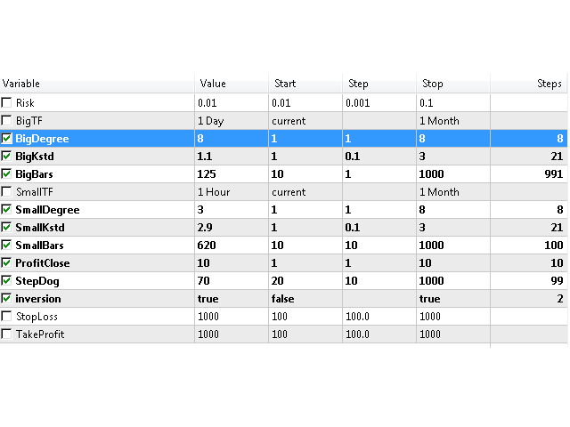Select the ProfitClose row name

pos(42,263)
